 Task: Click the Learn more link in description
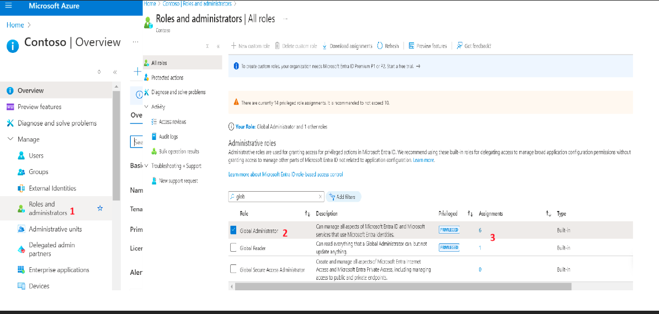(424, 160)
